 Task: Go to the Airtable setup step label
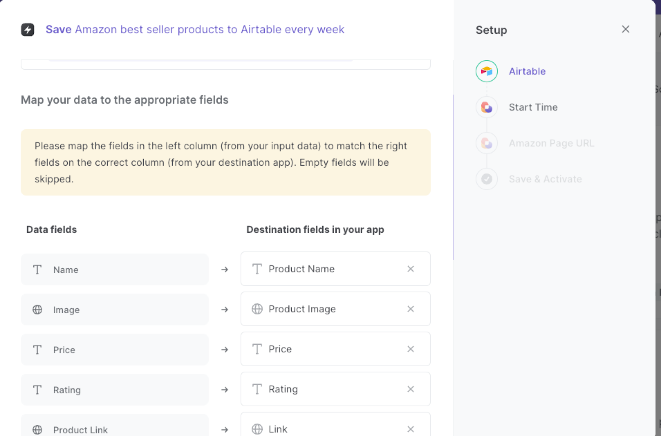click(x=527, y=71)
